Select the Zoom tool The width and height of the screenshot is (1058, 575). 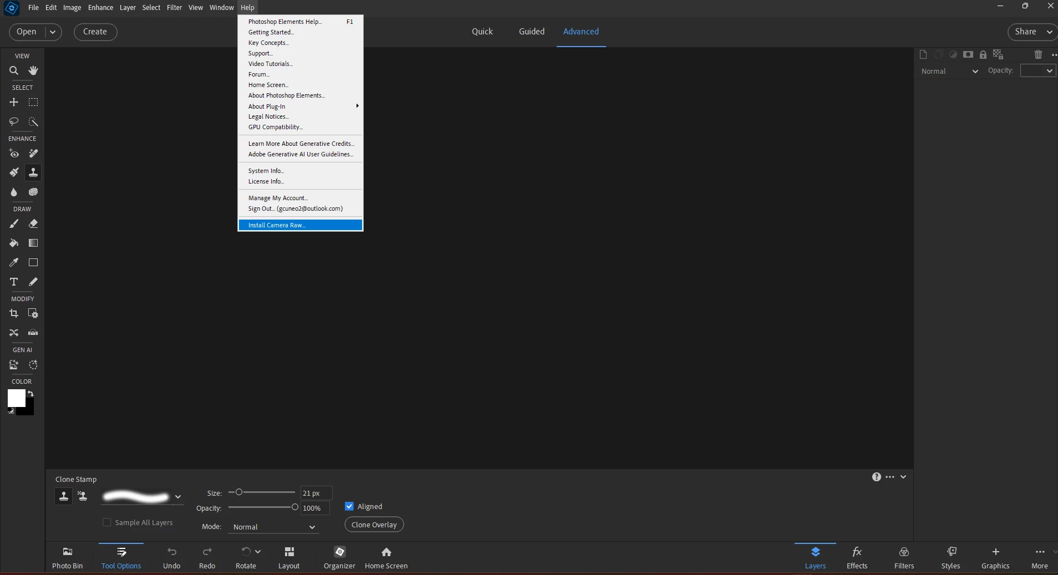[14, 70]
